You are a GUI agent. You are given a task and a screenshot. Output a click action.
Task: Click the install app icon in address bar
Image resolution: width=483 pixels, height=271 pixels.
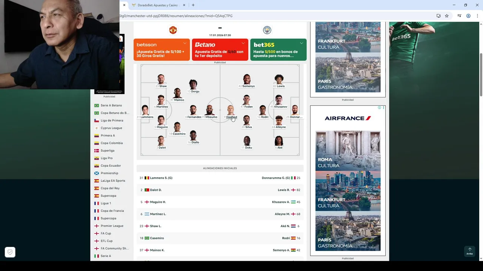click(x=438, y=16)
